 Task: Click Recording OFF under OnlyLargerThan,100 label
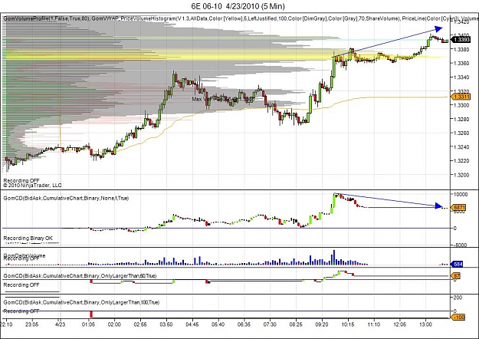click(21, 311)
